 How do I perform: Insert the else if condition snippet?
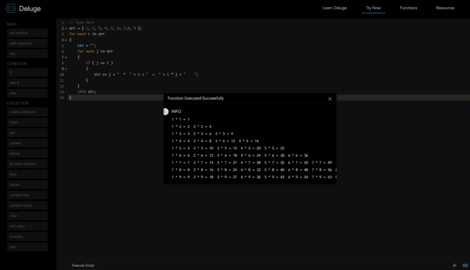tap(27, 83)
